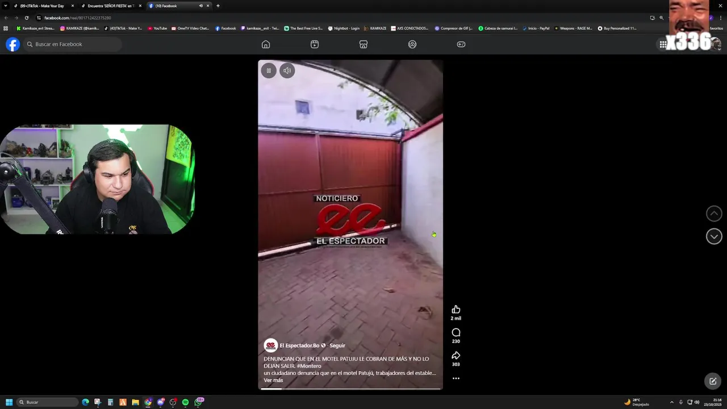Viewport: 727px width, 409px height.
Task: Share the reel via arrow icon
Action: pos(456,356)
